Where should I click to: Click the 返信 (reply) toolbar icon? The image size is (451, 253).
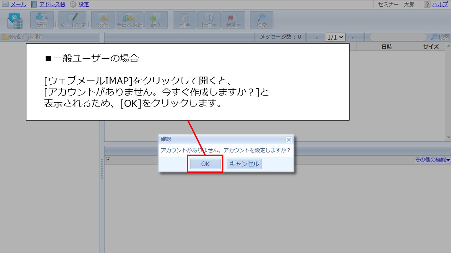103,20
